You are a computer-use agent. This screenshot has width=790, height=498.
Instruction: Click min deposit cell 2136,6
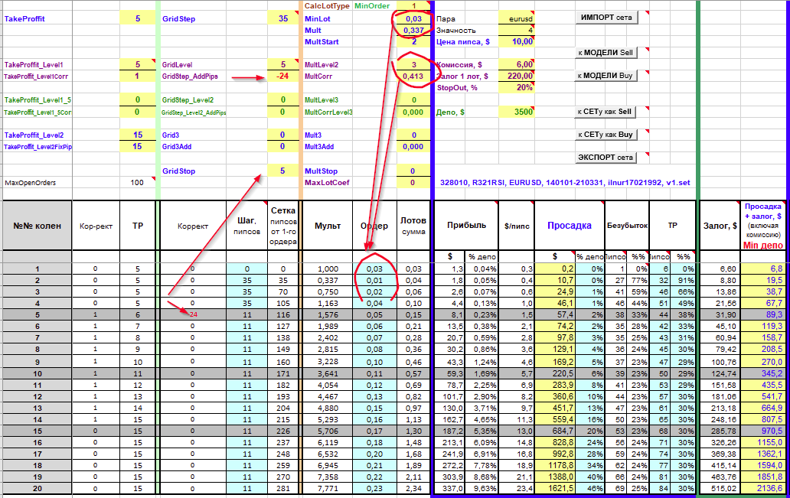pos(762,488)
